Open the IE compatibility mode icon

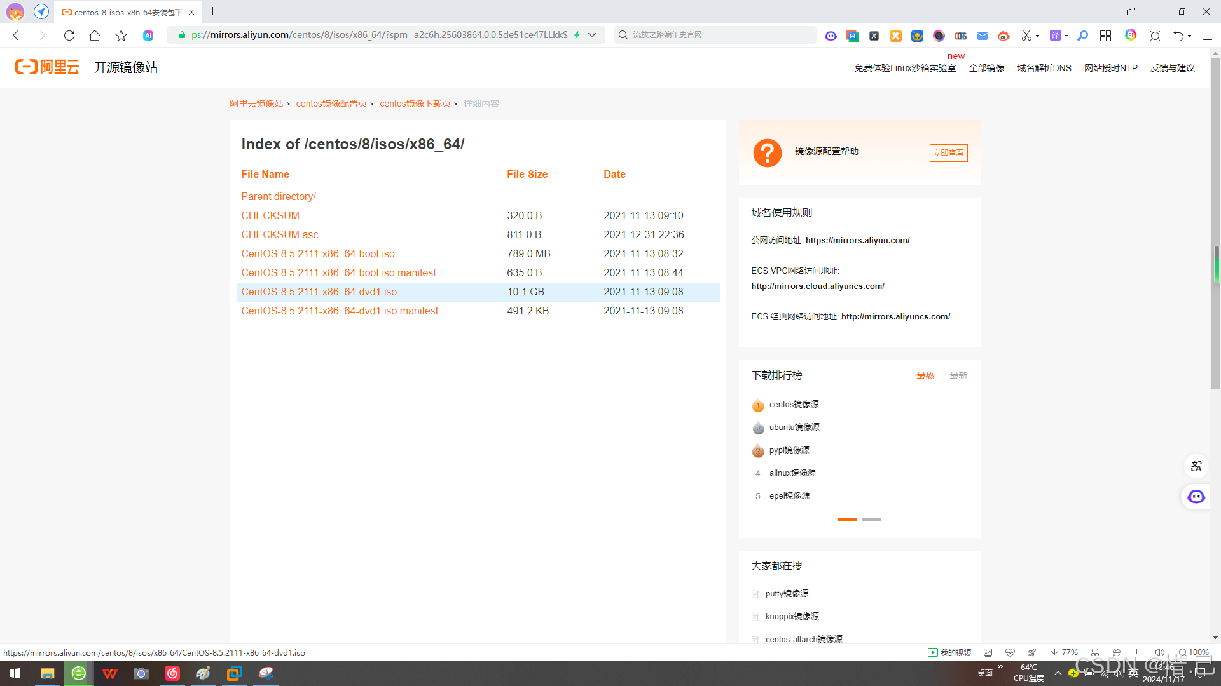pyautogui.click(x=1117, y=652)
